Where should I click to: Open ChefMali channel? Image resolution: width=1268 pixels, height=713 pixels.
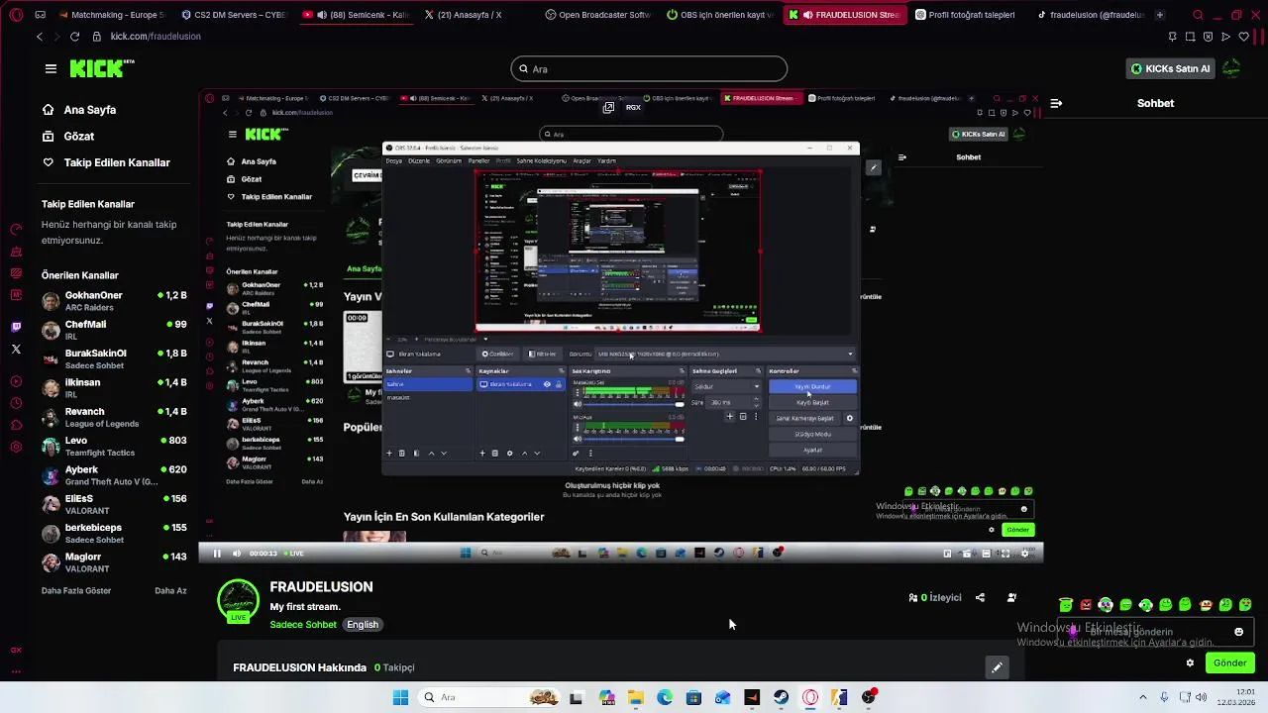tap(114, 330)
